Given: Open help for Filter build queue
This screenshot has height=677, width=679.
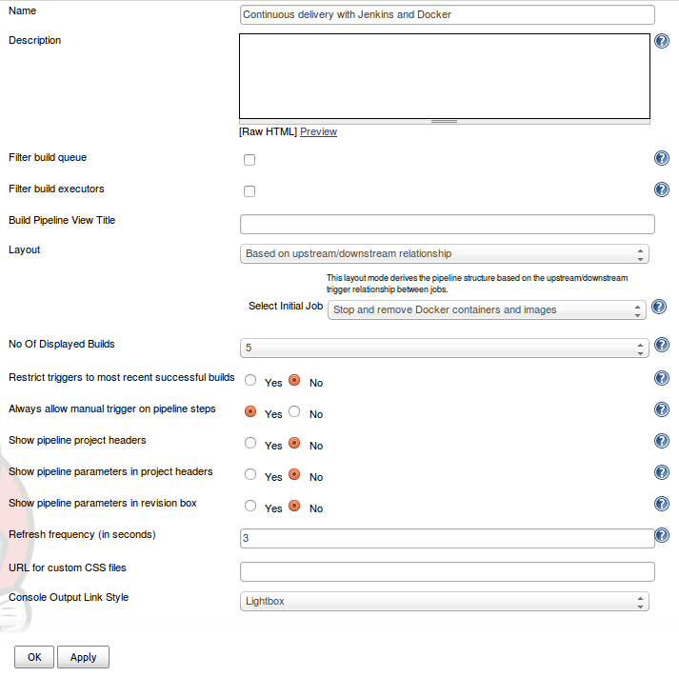Looking at the screenshot, I should pyautogui.click(x=662, y=158).
